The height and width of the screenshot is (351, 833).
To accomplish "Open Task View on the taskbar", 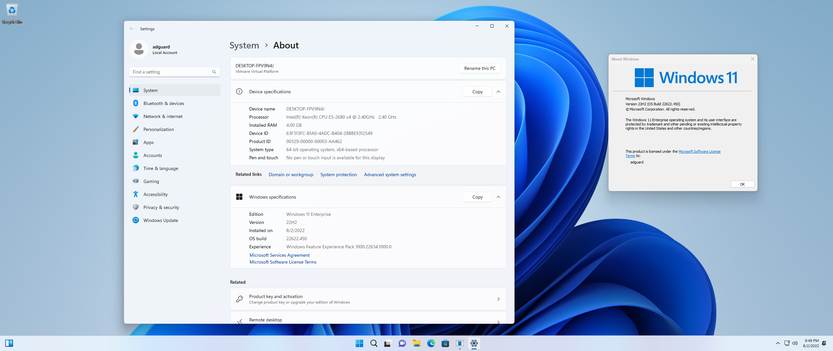I will pyautogui.click(x=388, y=343).
